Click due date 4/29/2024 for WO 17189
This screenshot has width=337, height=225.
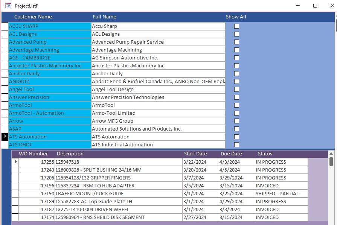[237, 202]
